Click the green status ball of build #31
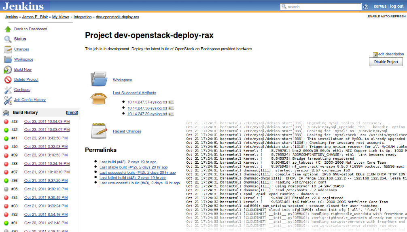 pos(6,223)
